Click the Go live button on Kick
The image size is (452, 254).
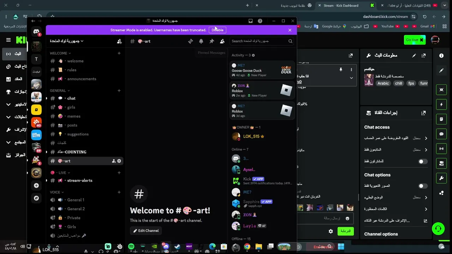[415, 40]
